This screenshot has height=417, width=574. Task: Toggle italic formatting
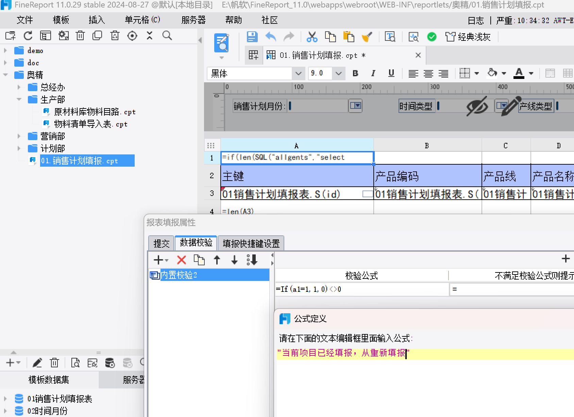click(x=373, y=73)
